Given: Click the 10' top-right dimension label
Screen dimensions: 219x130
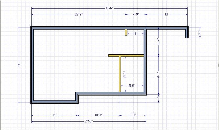Looking at the screenshot, I should 166,15.
